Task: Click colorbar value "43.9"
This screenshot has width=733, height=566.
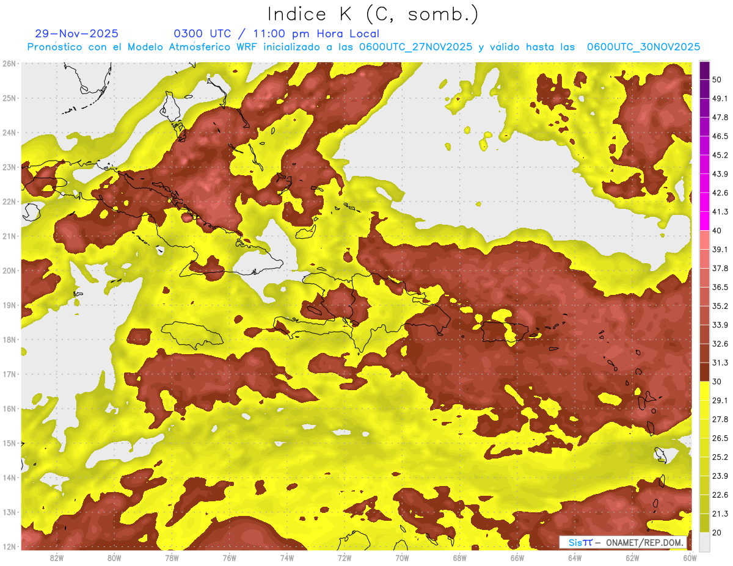Action: pyautogui.click(x=720, y=174)
